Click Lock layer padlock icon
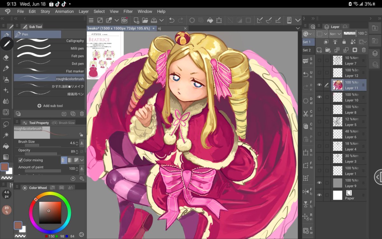The height and width of the screenshot is (239, 382). 344,42
